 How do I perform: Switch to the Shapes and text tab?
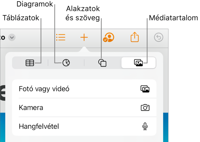pyautogui.click(x=102, y=63)
